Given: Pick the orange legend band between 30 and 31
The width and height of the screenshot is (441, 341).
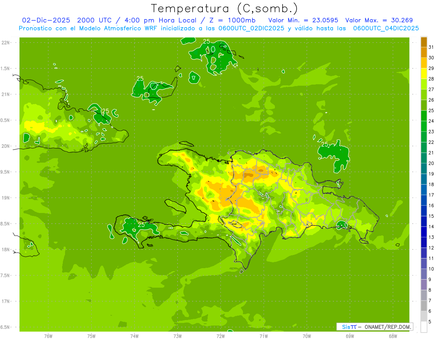Looking at the screenshot, I should click(424, 52).
